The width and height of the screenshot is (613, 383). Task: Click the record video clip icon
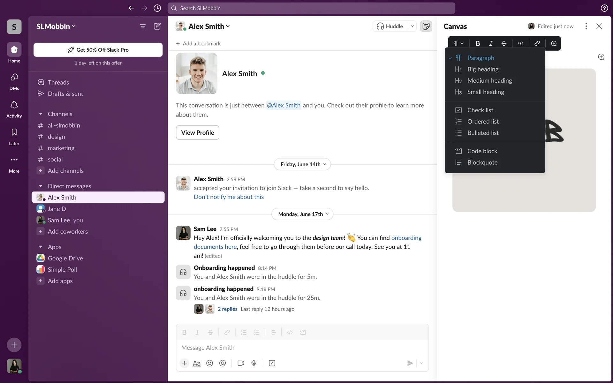pyautogui.click(x=241, y=363)
